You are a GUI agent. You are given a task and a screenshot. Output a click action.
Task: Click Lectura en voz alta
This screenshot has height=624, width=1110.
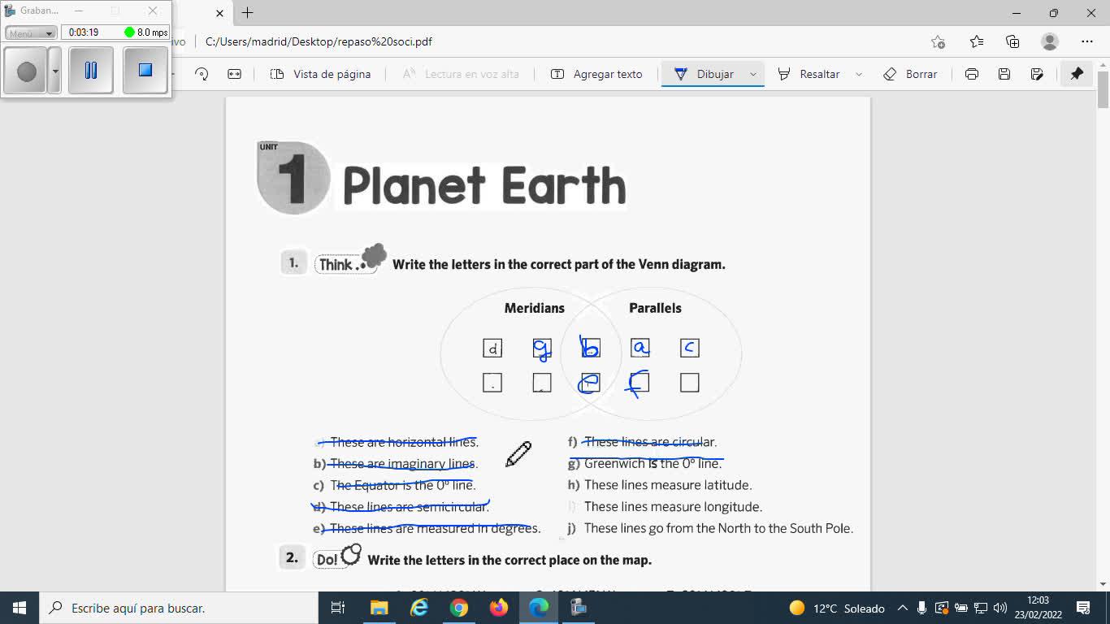pyautogui.click(x=461, y=74)
